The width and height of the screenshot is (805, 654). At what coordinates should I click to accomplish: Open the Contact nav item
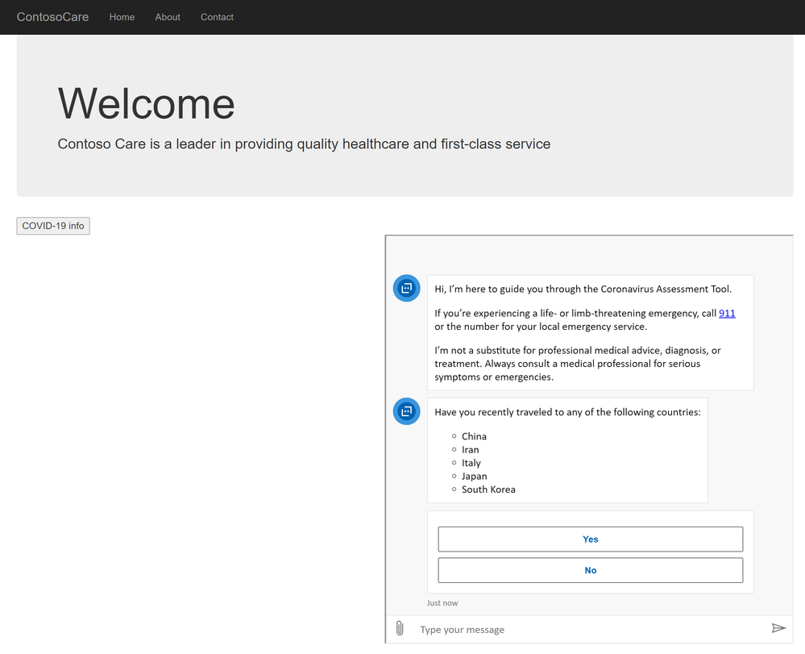[217, 17]
